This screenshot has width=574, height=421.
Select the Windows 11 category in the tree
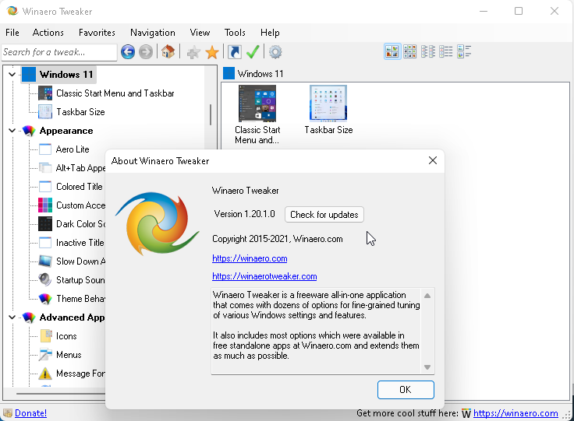[66, 75]
